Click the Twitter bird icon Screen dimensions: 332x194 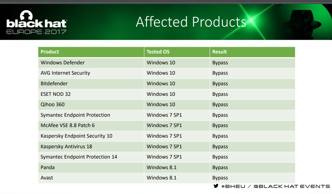pyautogui.click(x=216, y=186)
